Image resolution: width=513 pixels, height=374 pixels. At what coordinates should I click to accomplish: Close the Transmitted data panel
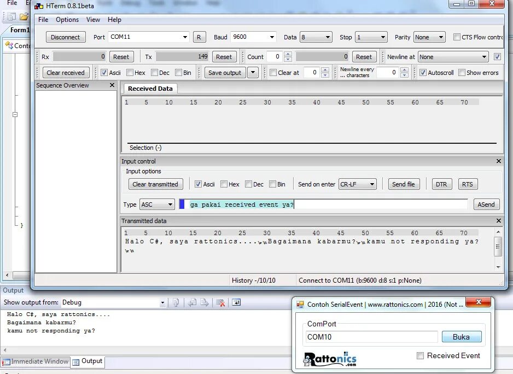click(499, 220)
